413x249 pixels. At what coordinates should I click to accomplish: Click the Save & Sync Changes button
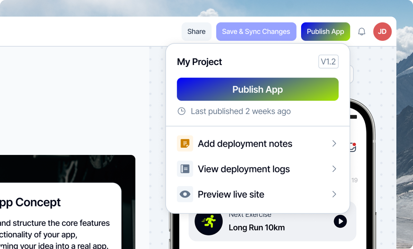(256, 32)
